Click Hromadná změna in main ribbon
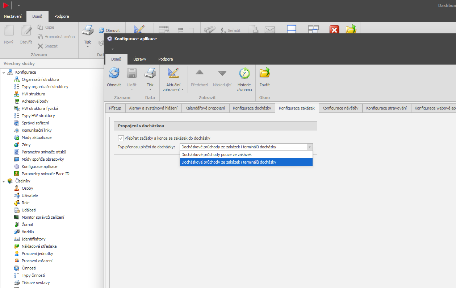Image resolution: width=456 pixels, height=288 pixels. pos(56,37)
